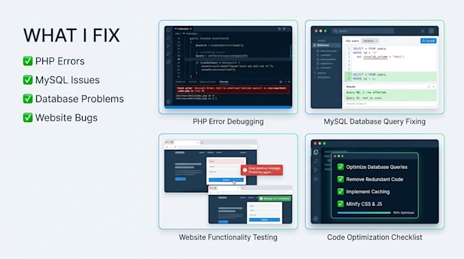Screen dimensions: 464x259
Task: Toggle the Implement Caching checkbox
Action: [340, 192]
